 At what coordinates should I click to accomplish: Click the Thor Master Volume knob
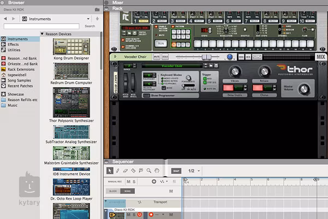click(304, 89)
